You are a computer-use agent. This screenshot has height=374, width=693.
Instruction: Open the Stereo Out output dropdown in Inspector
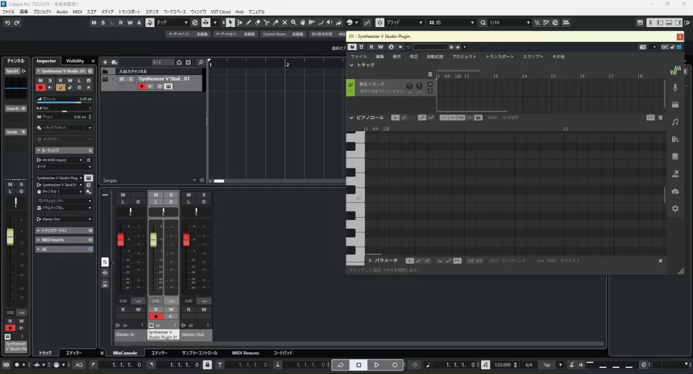(64, 219)
